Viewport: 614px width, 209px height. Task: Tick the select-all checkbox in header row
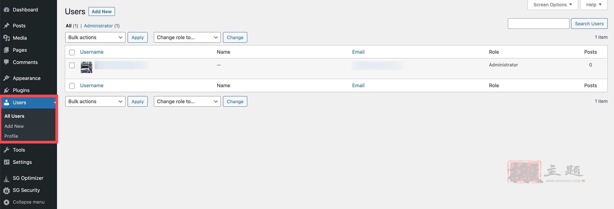[72, 52]
